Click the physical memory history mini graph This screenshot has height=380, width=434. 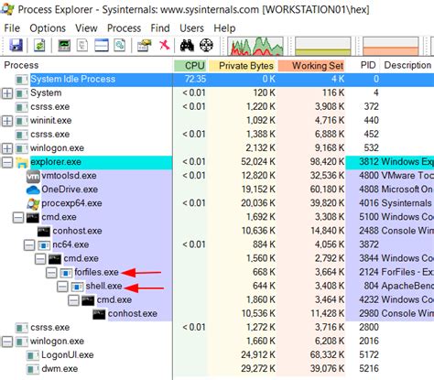[391, 46]
